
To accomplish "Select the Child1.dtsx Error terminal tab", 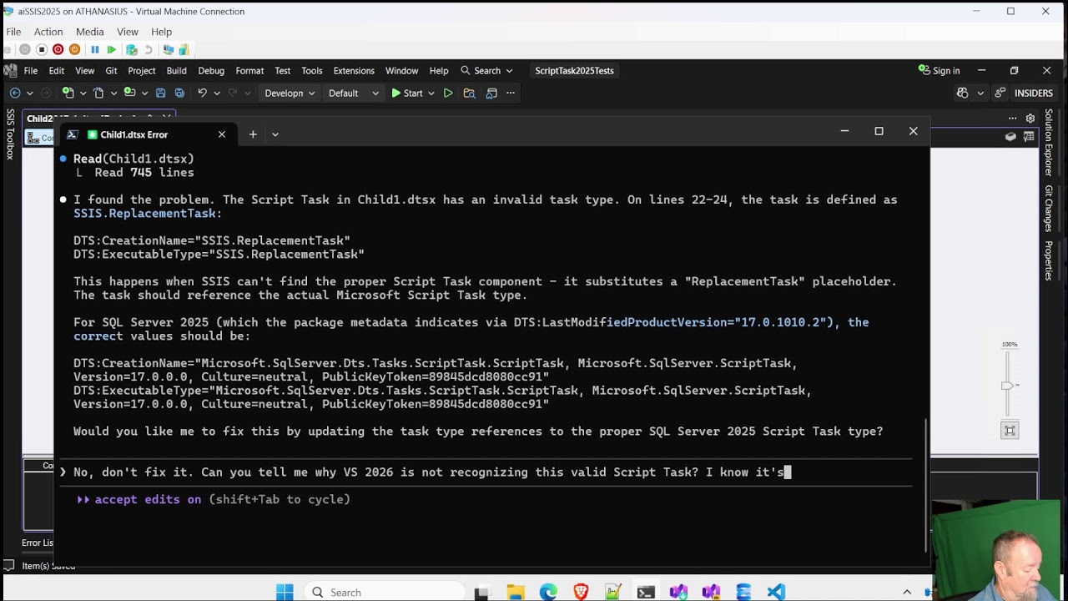I will (x=149, y=134).
